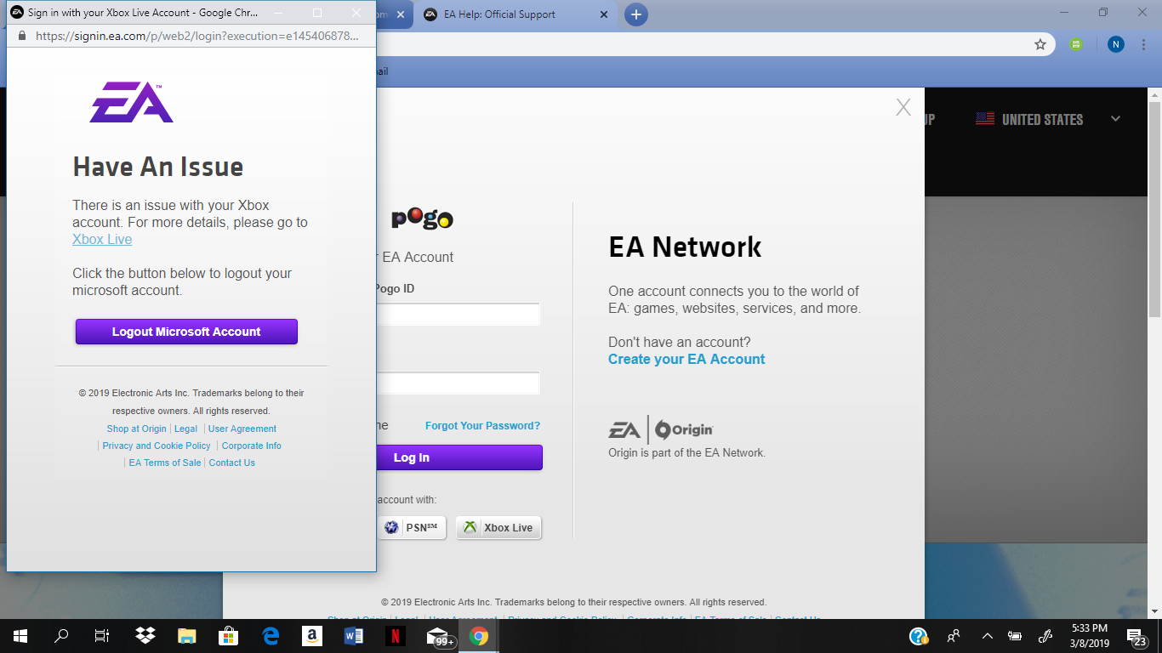The image size is (1162, 653).
Task: Open the Shop at Origin link in popup footer
Action: (x=136, y=429)
